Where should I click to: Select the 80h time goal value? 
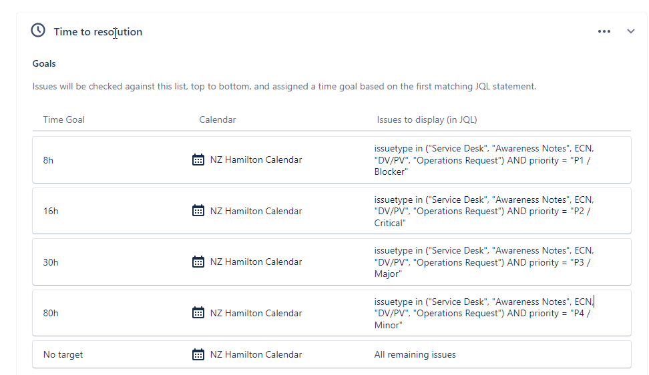click(x=51, y=314)
